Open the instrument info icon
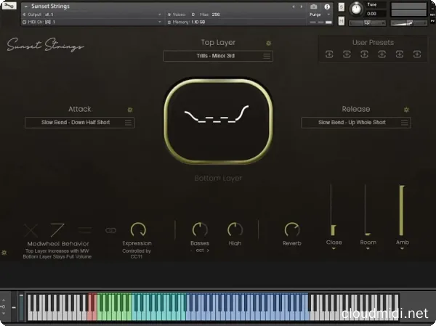Viewport: 436px width, 326px height. point(327,7)
